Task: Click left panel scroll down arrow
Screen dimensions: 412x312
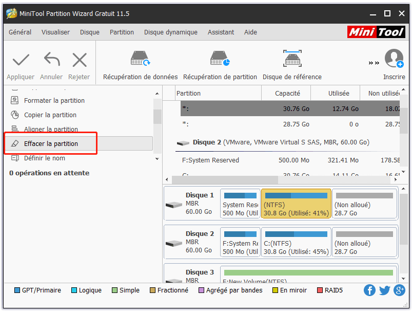Action: [x=157, y=159]
